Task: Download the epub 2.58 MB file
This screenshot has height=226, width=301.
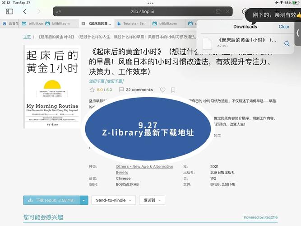Action: (51, 200)
